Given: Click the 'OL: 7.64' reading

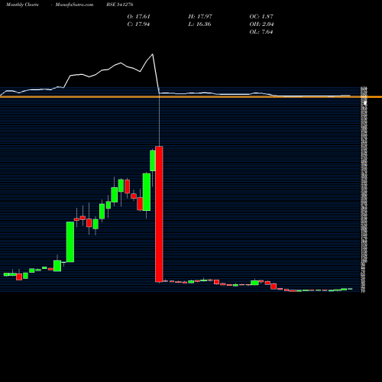Looking at the screenshot, I should pyautogui.click(x=261, y=32).
